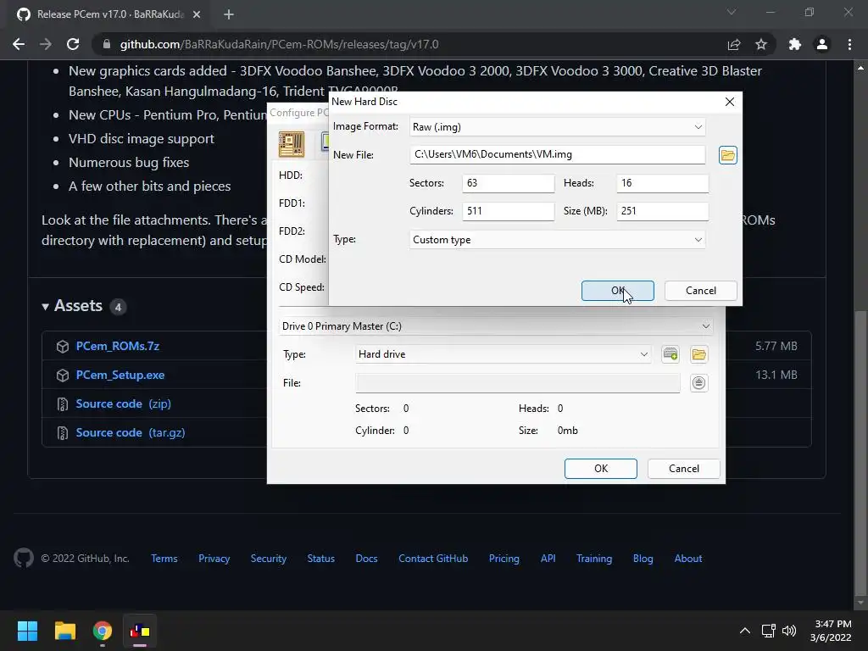Open Terms footer link

[164, 559]
